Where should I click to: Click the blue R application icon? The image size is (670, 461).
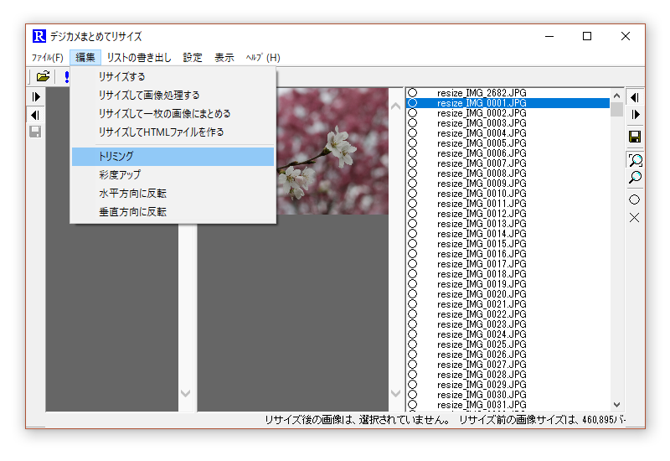tap(39, 36)
